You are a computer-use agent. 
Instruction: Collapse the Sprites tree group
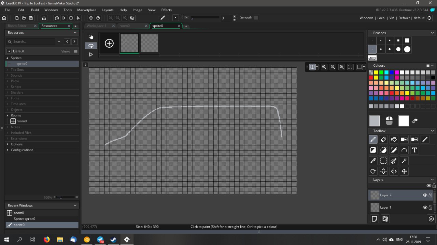tap(8, 58)
